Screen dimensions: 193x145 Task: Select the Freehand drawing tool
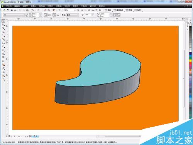[x=3, y=36]
